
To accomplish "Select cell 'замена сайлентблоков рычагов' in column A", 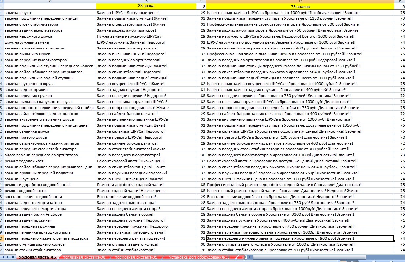I will click(50, 48).
